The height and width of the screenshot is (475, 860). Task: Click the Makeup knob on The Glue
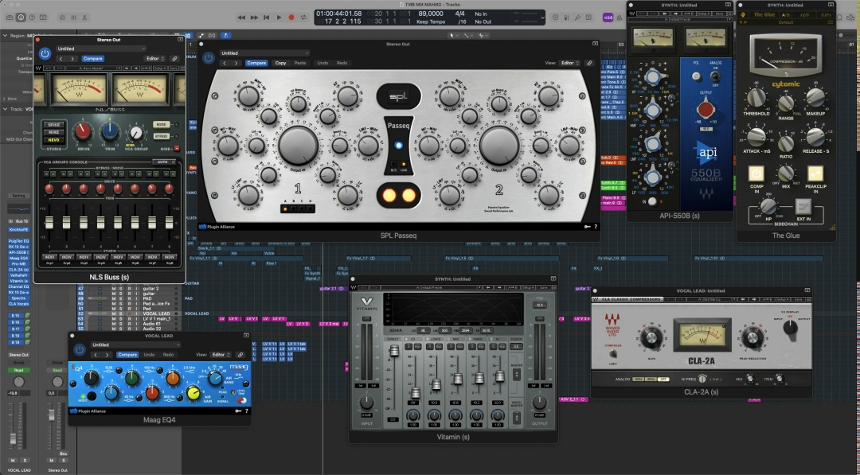815,98
